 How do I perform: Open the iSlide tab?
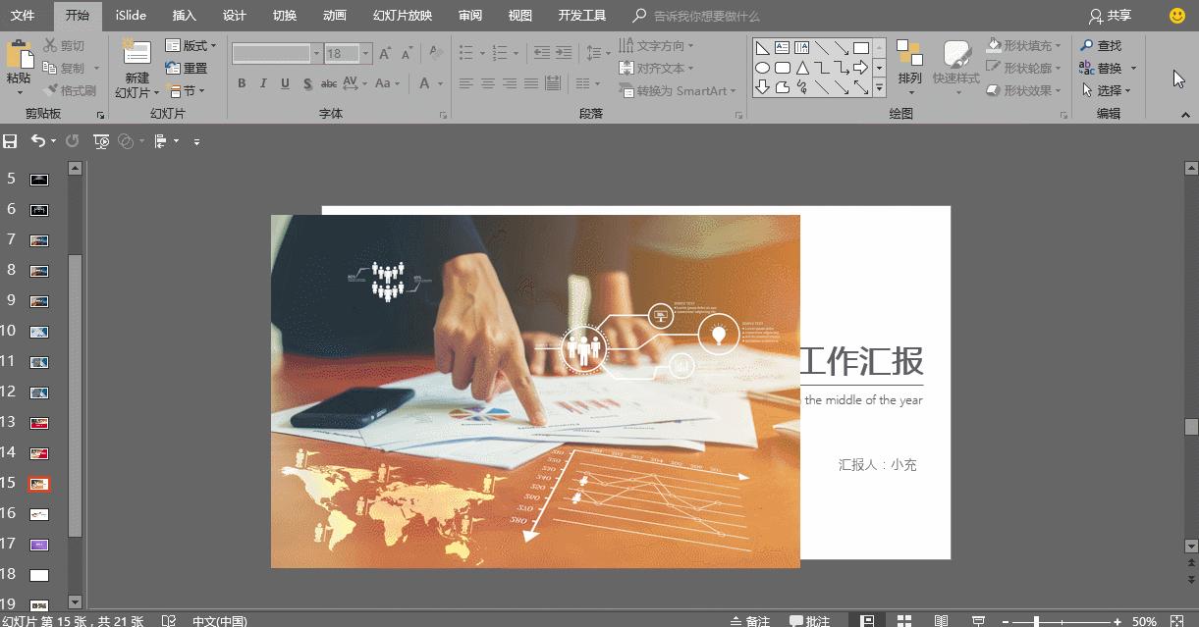[x=131, y=16]
